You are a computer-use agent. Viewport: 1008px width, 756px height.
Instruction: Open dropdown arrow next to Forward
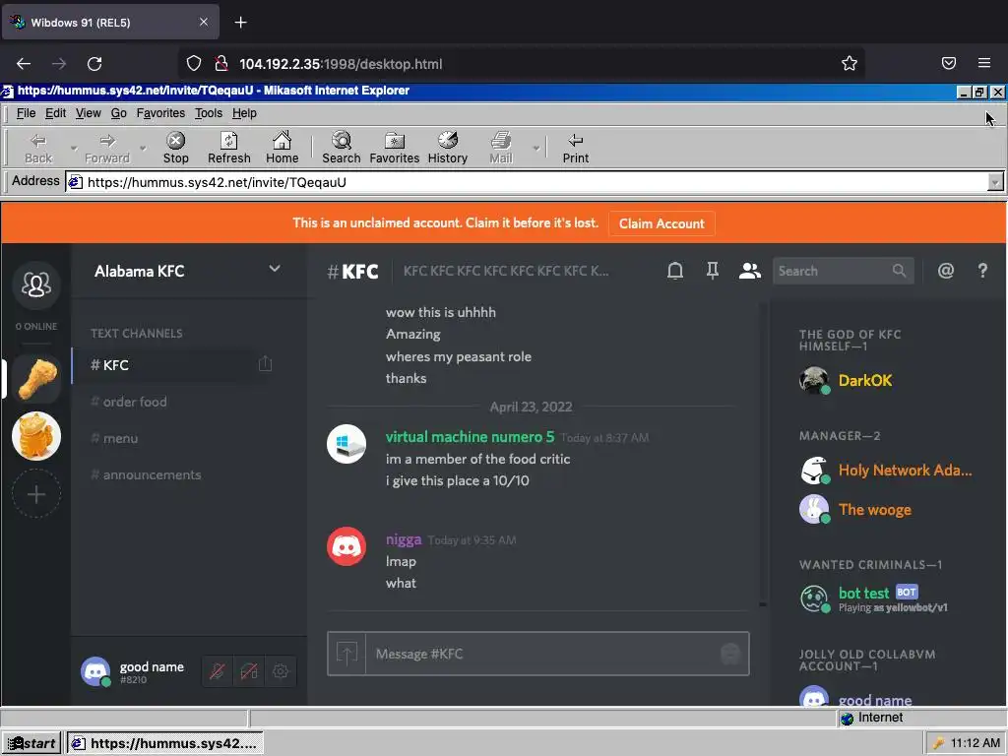click(143, 148)
